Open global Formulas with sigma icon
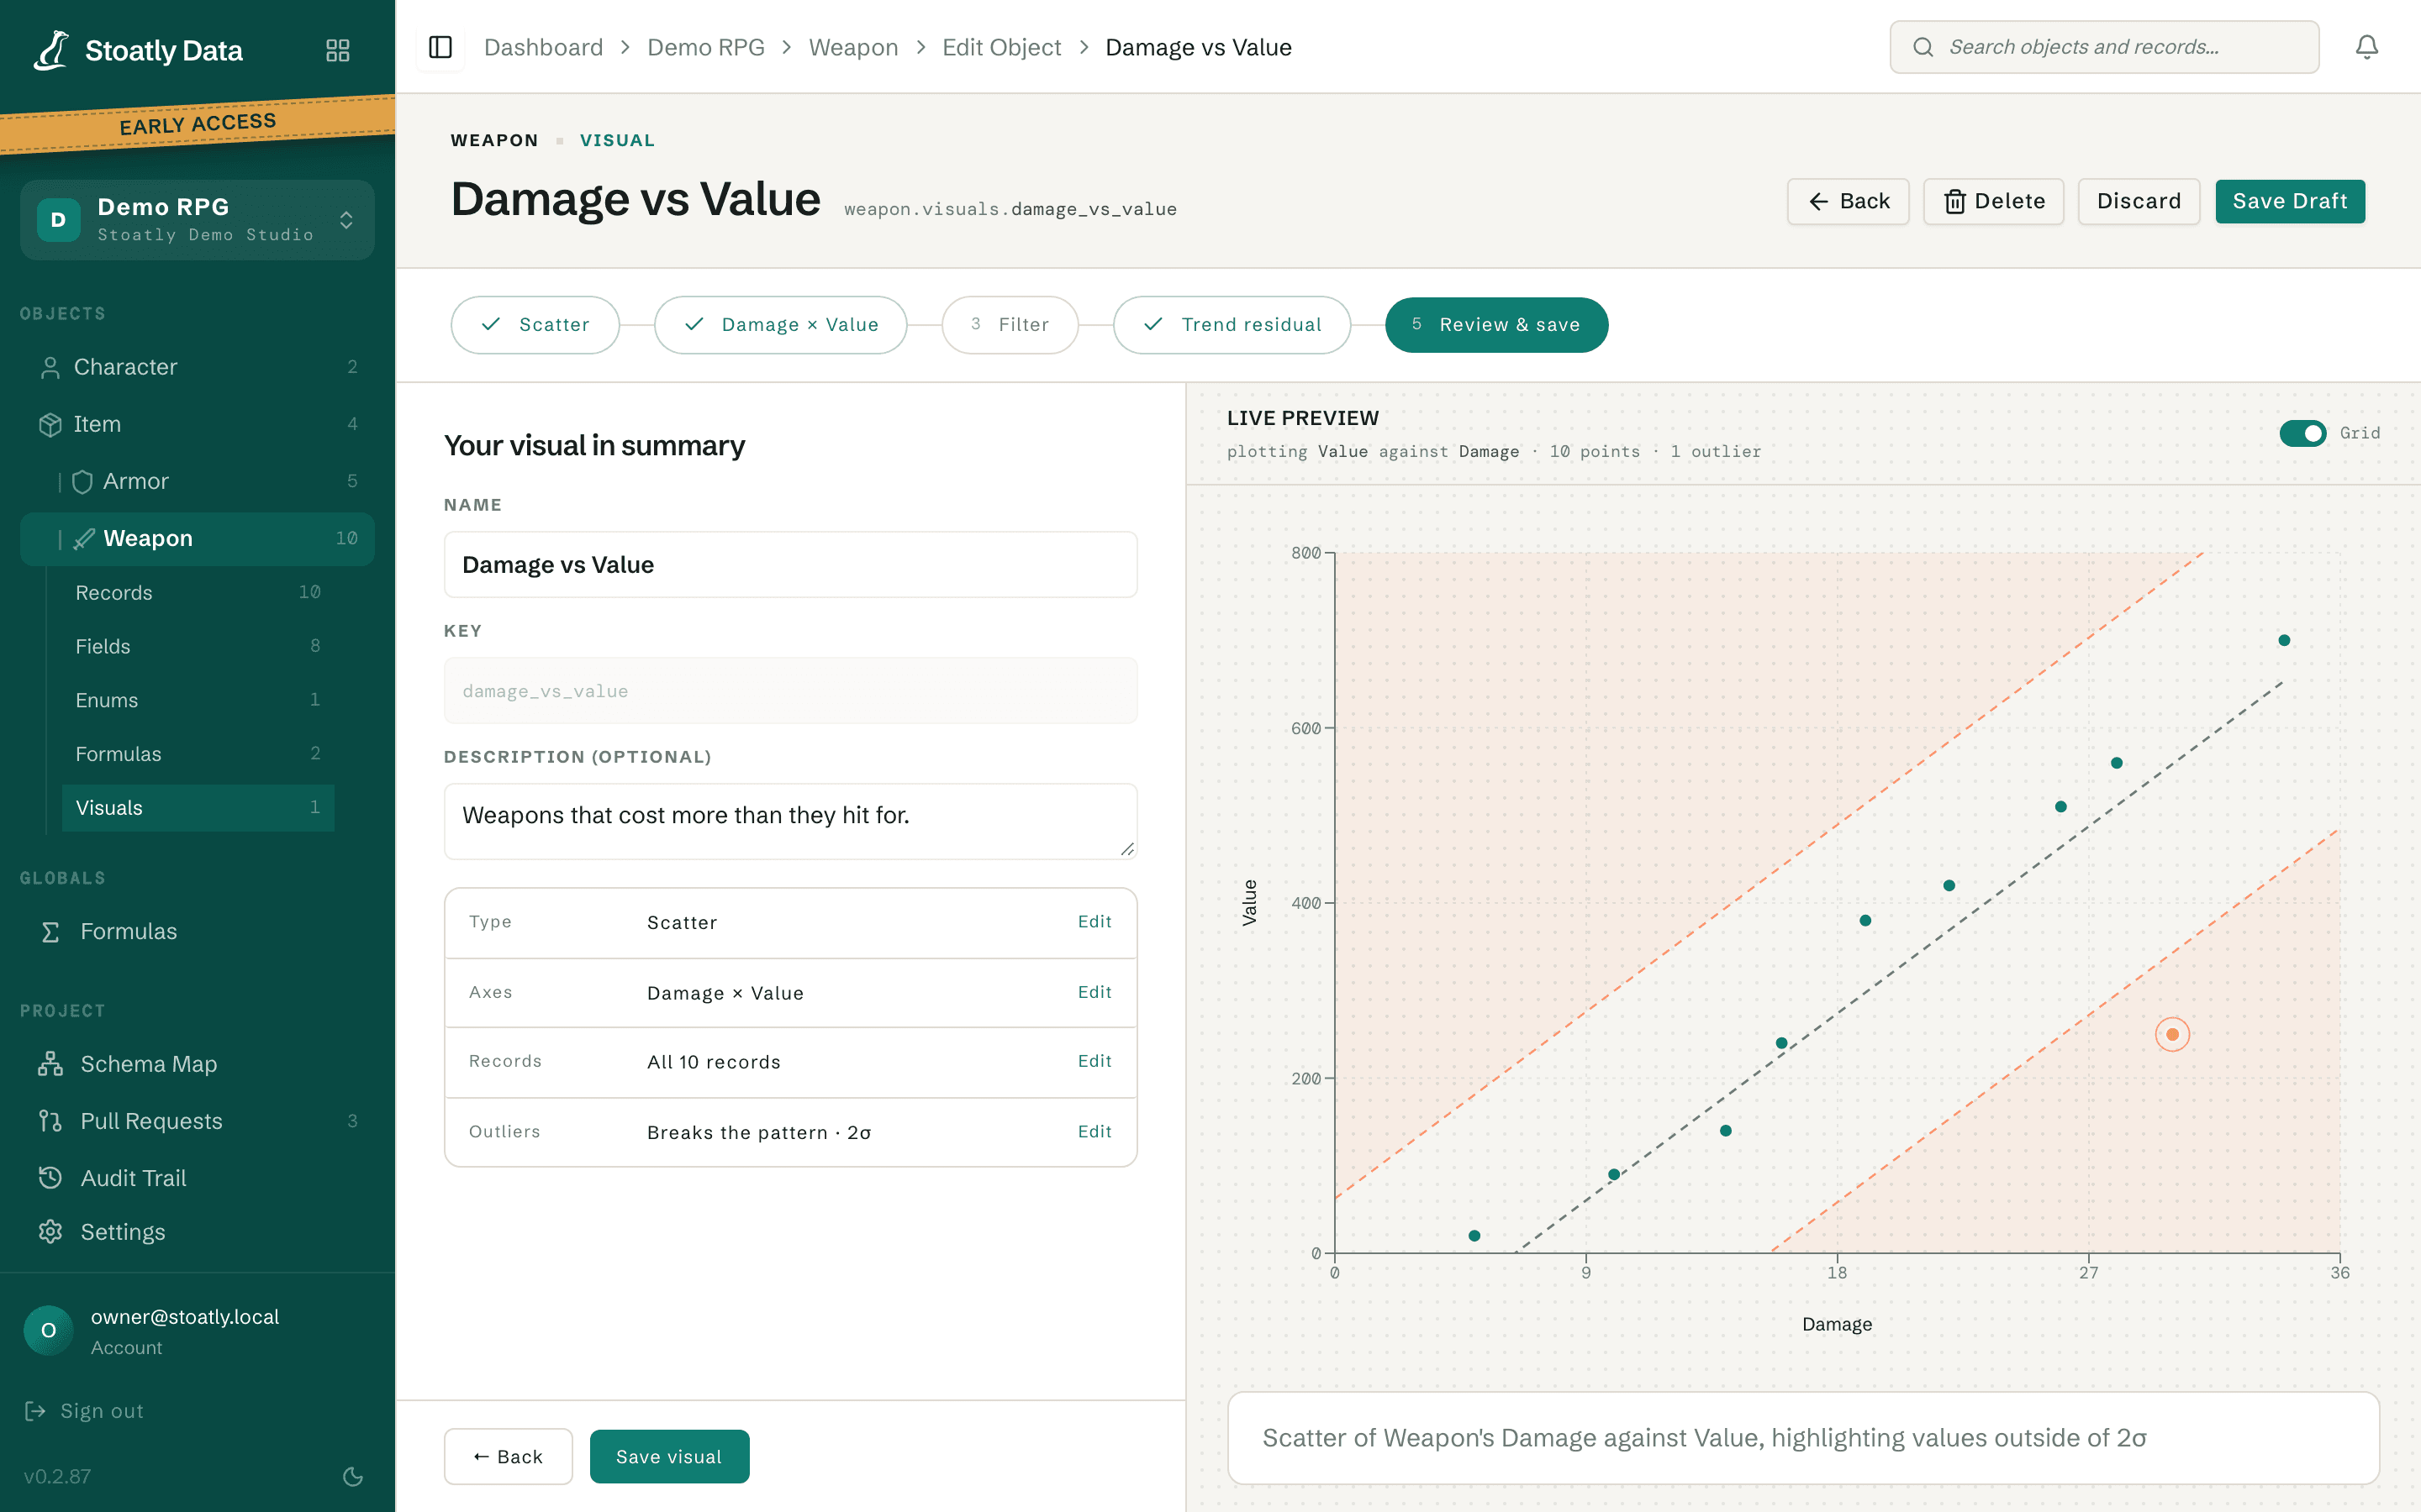The width and height of the screenshot is (2421, 1512). pyautogui.click(x=197, y=931)
